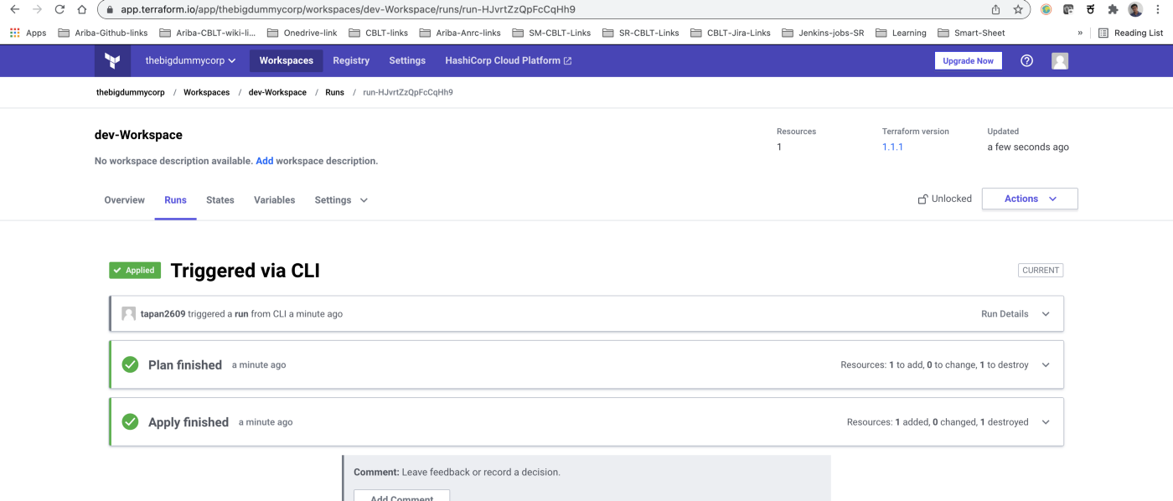Switch to the States tab
This screenshot has height=501, width=1173.
(x=220, y=200)
